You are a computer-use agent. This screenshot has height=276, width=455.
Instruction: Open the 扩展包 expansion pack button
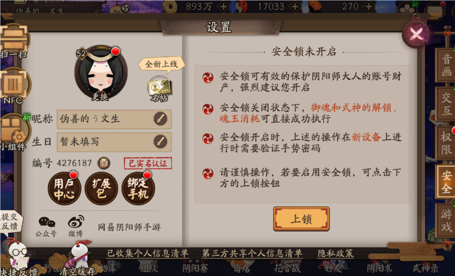coord(101,189)
